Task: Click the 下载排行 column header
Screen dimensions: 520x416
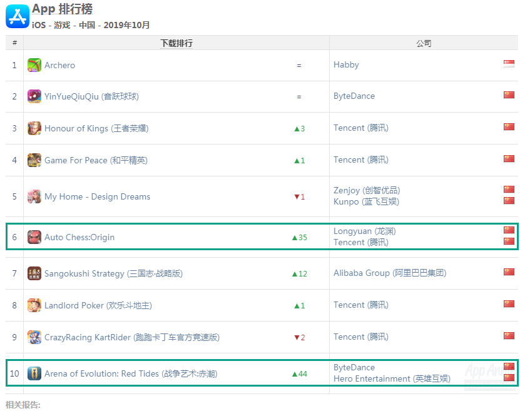Action: (176, 43)
